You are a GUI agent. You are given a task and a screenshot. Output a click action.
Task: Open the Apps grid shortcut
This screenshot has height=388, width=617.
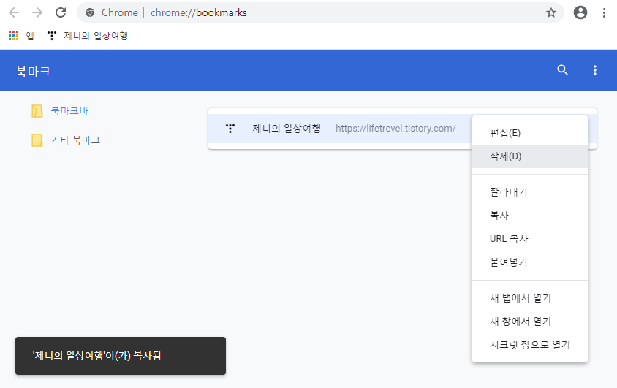tap(21, 36)
